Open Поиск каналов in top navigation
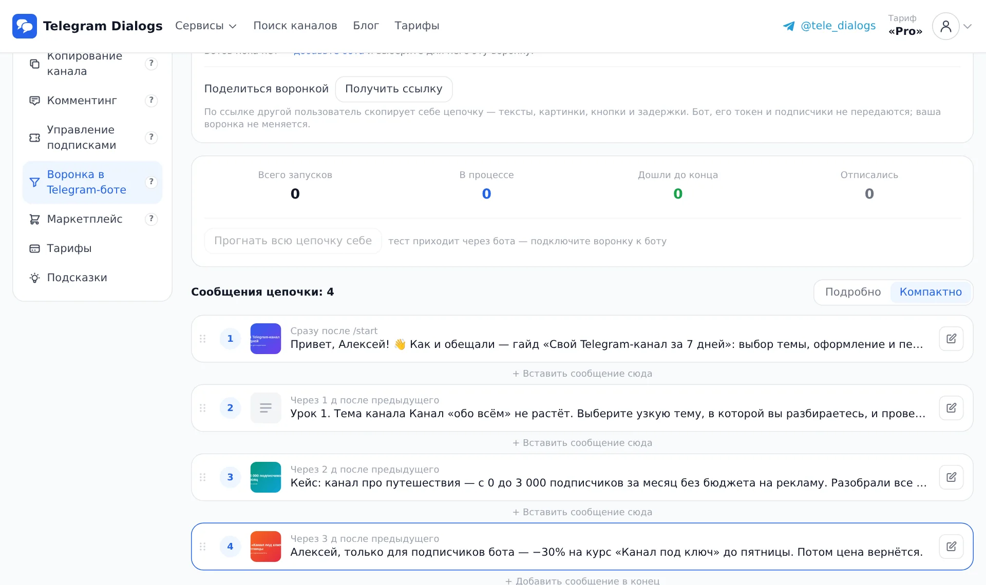The height and width of the screenshot is (585, 986). 295,26
